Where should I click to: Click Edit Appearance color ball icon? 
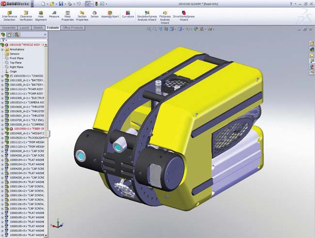click(x=196, y=29)
